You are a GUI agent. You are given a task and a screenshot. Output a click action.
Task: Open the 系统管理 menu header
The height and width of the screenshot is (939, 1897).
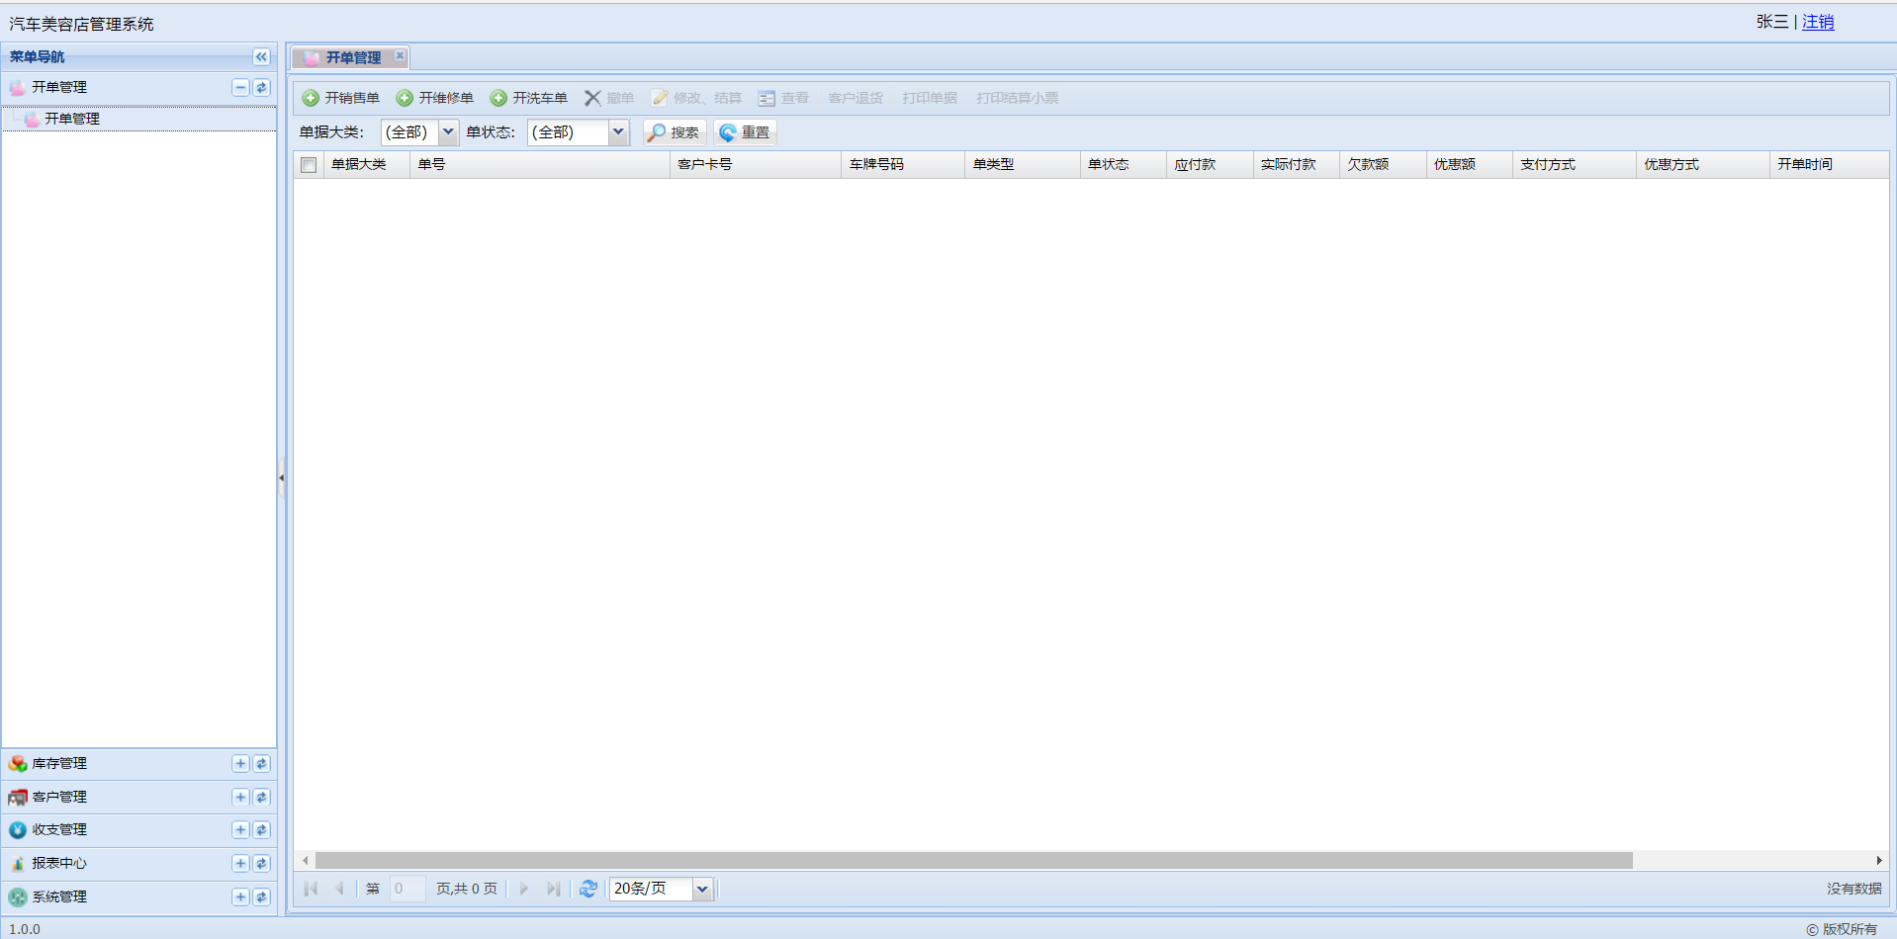139,897
